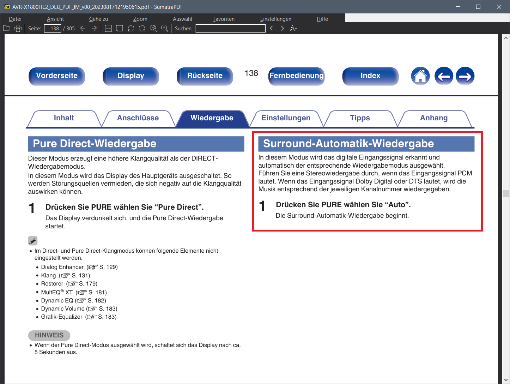The width and height of the screenshot is (510, 384).
Task: Click the blue back arrow circle in PDF
Action: (x=444, y=76)
